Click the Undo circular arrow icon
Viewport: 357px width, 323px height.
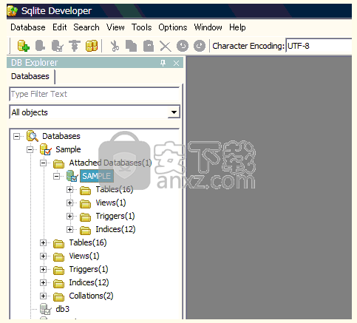click(x=183, y=46)
